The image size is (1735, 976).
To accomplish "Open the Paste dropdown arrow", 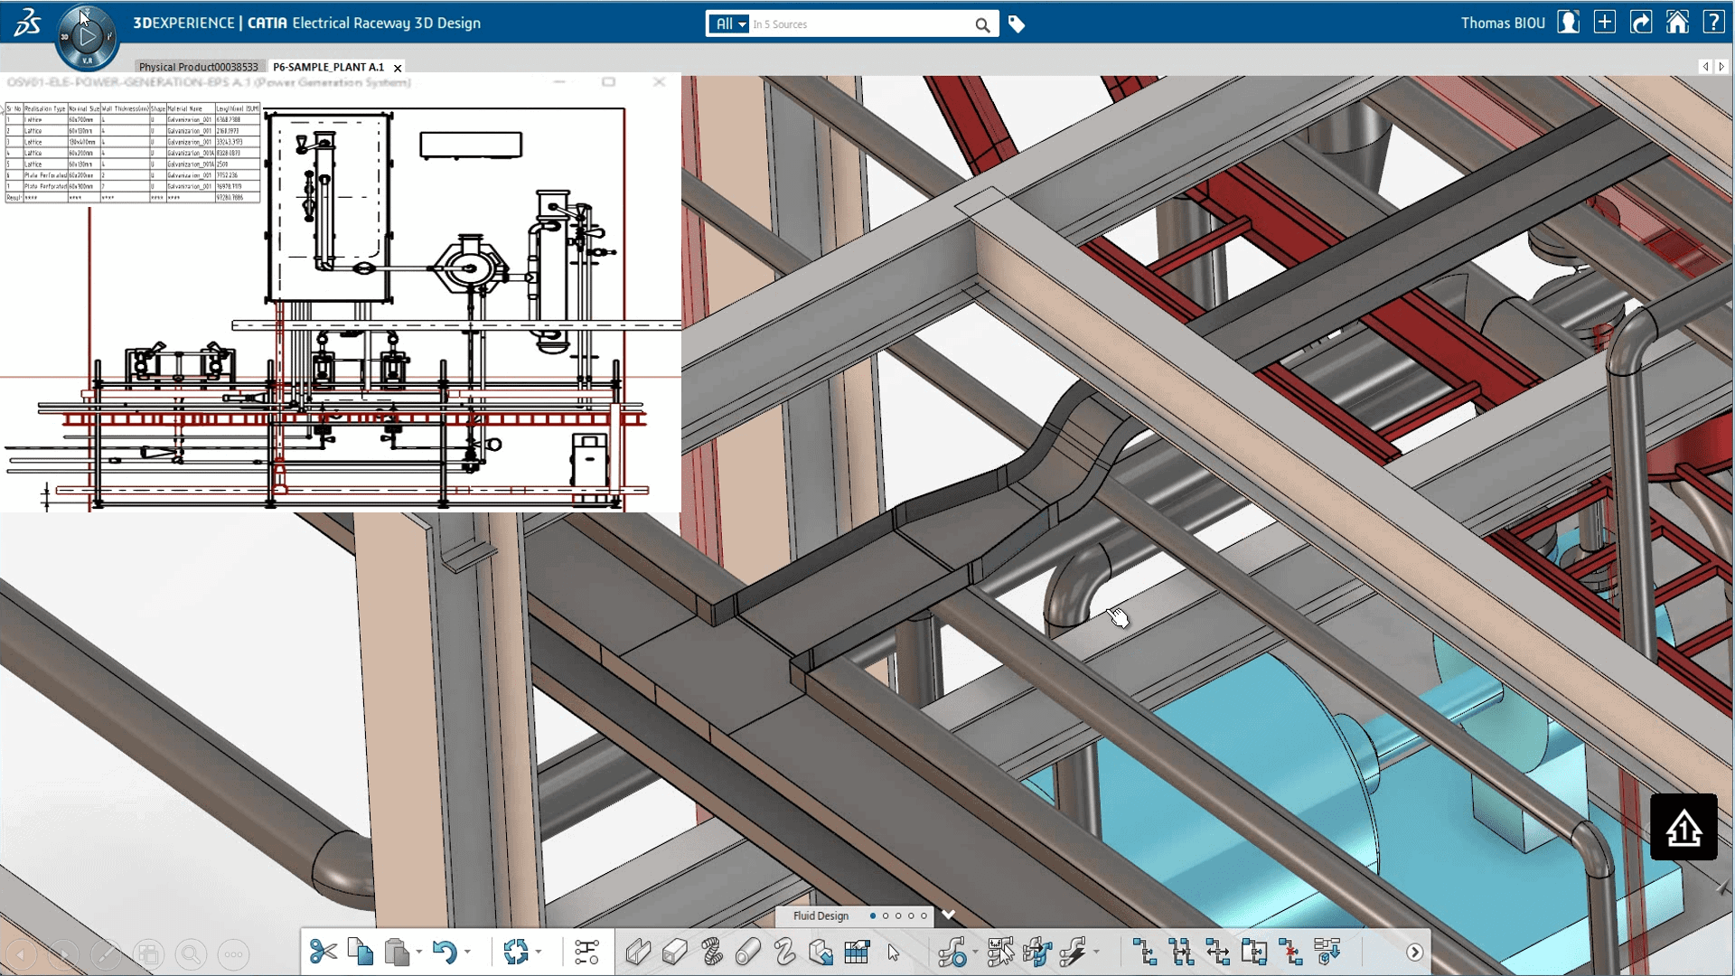I will click(x=419, y=952).
